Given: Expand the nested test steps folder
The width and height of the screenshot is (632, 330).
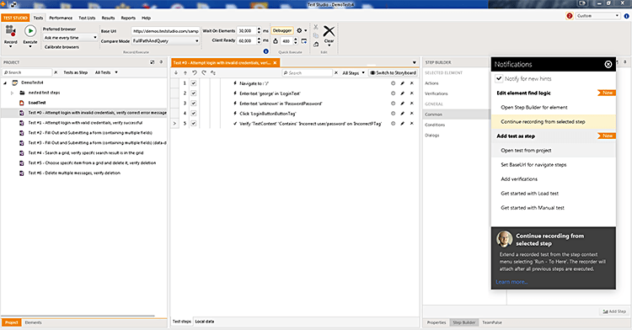Looking at the screenshot, I should [12, 93].
